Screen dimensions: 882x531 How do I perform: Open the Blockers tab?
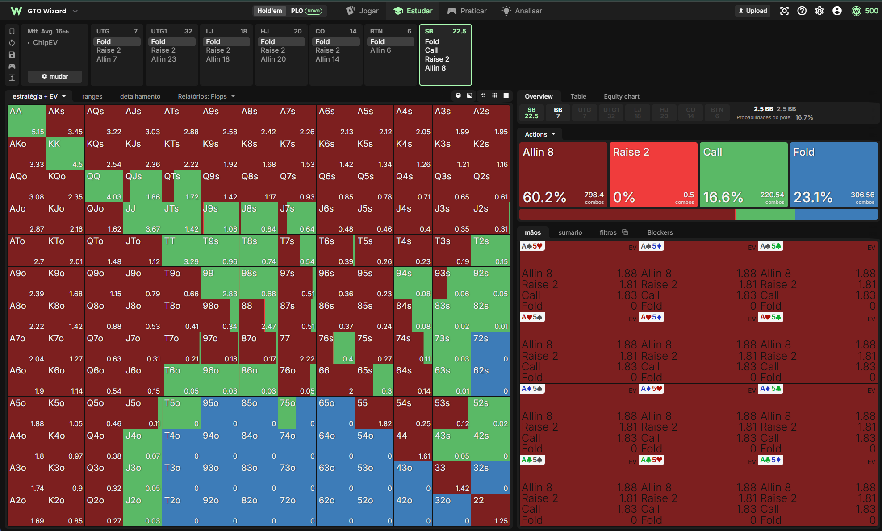pos(660,232)
